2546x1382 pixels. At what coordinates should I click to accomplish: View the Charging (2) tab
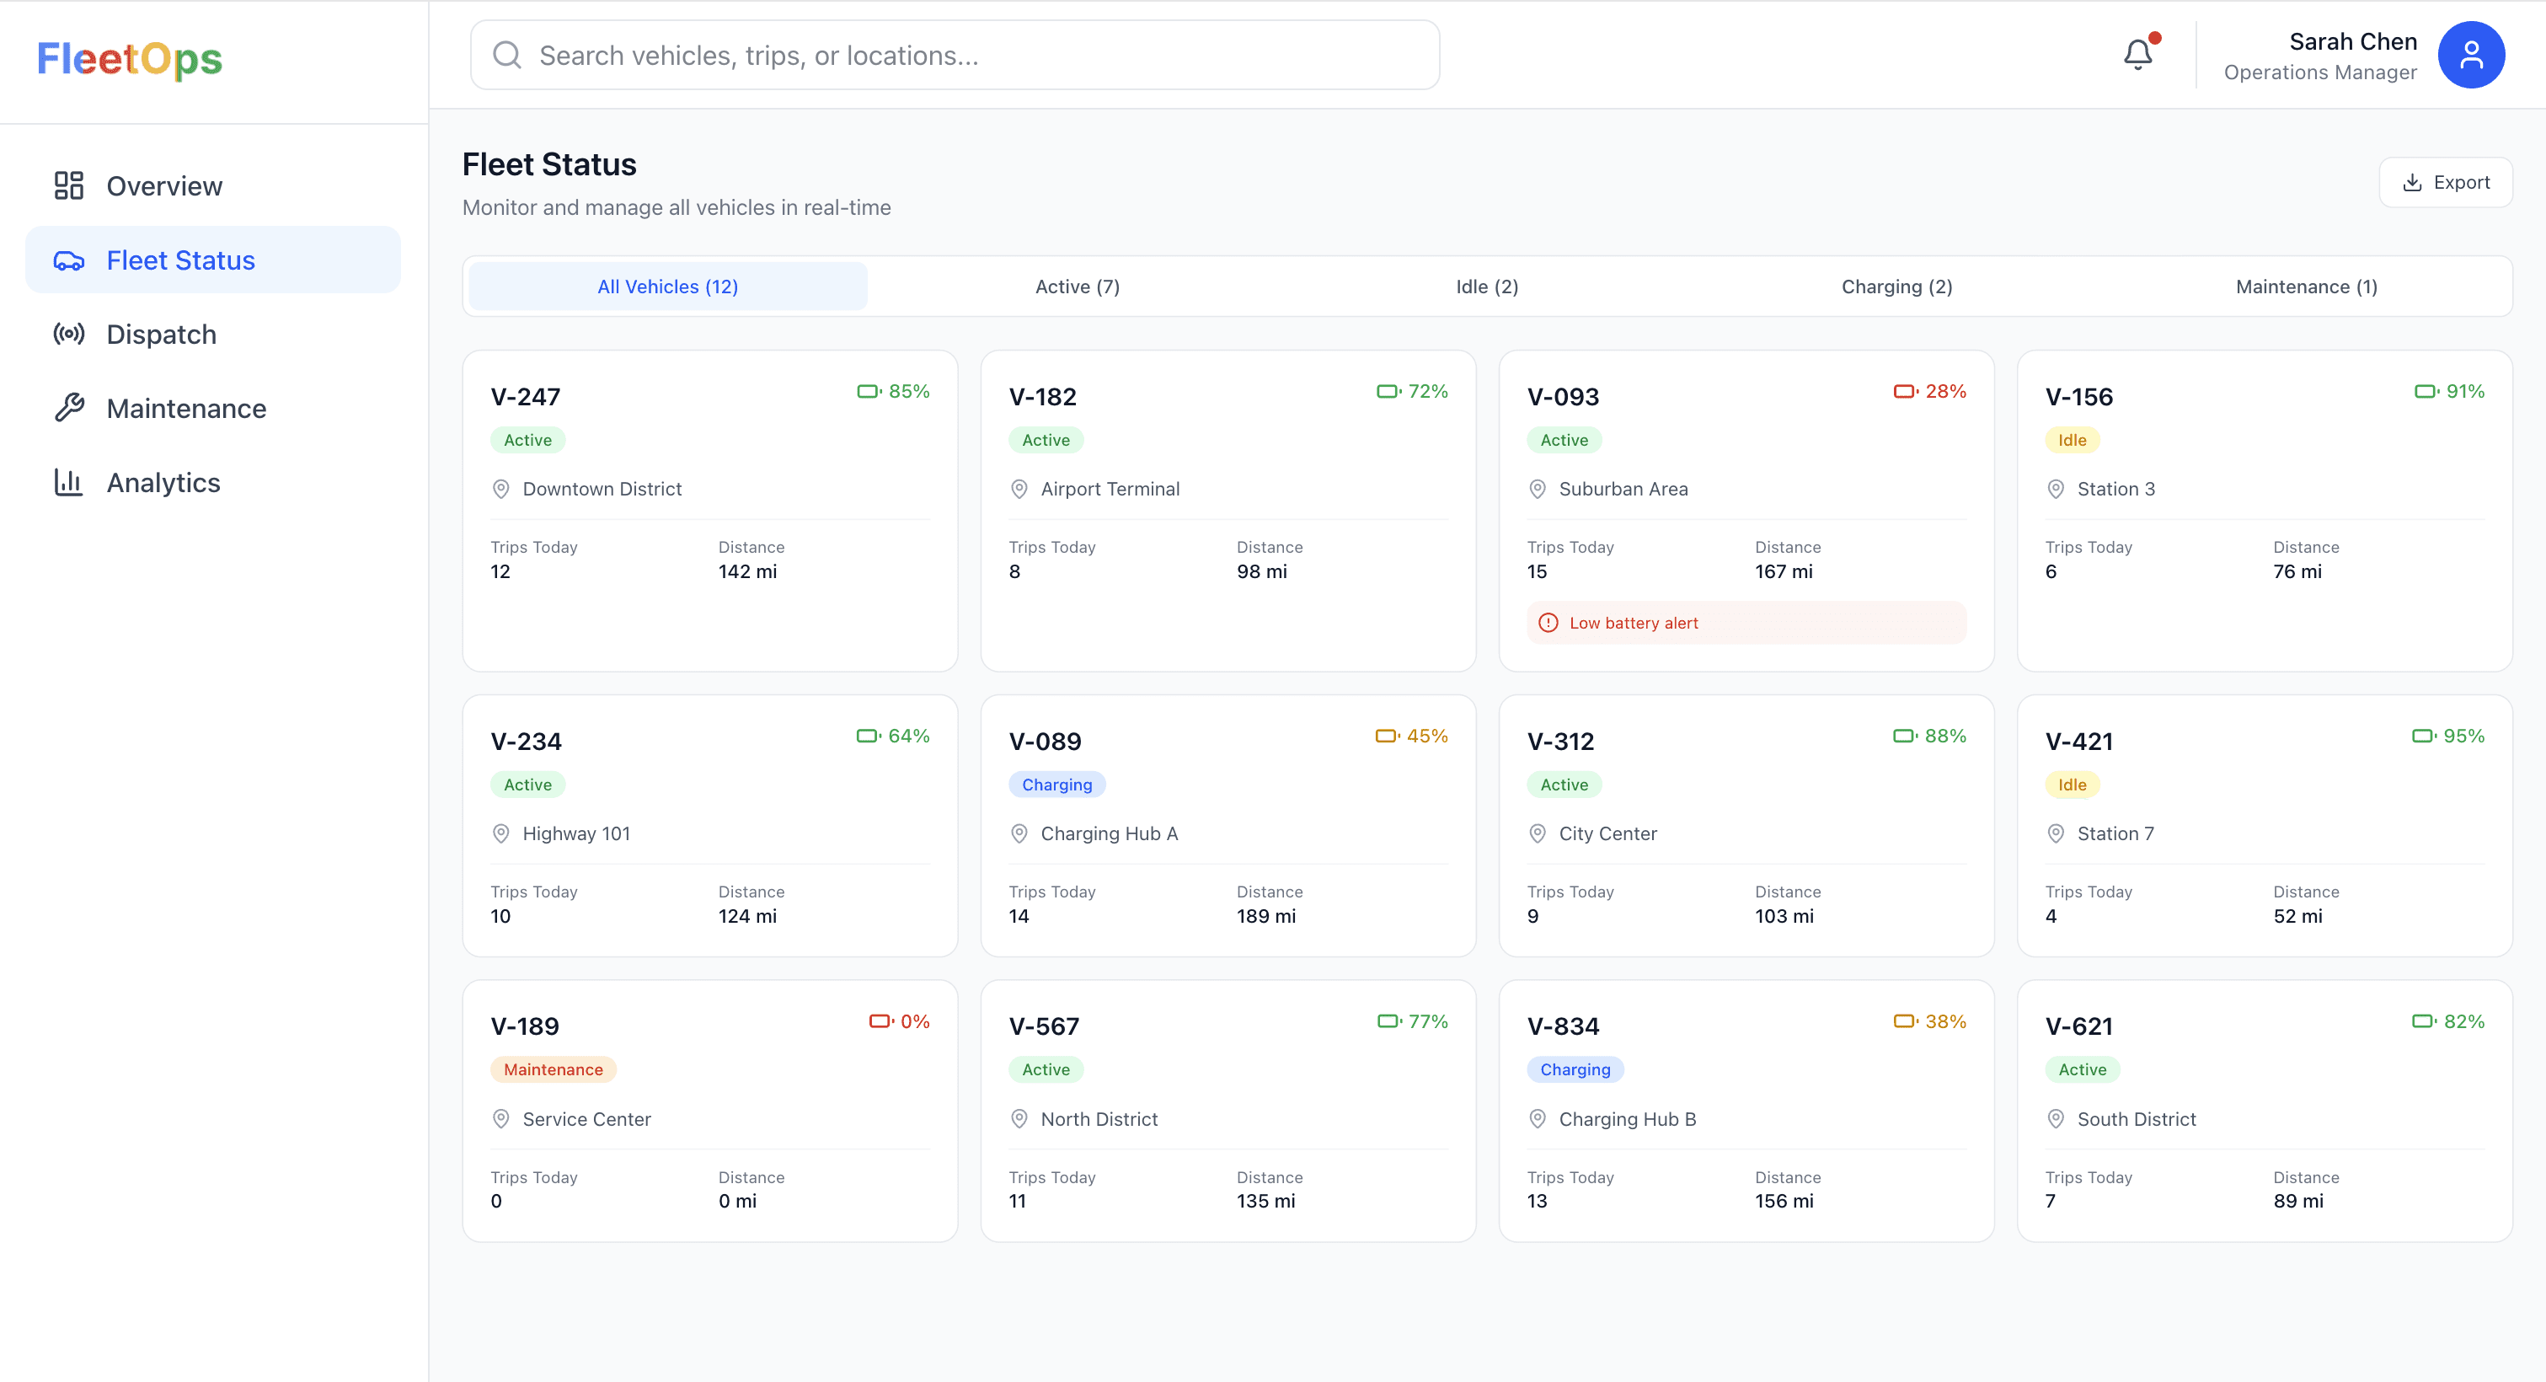coord(1896,286)
